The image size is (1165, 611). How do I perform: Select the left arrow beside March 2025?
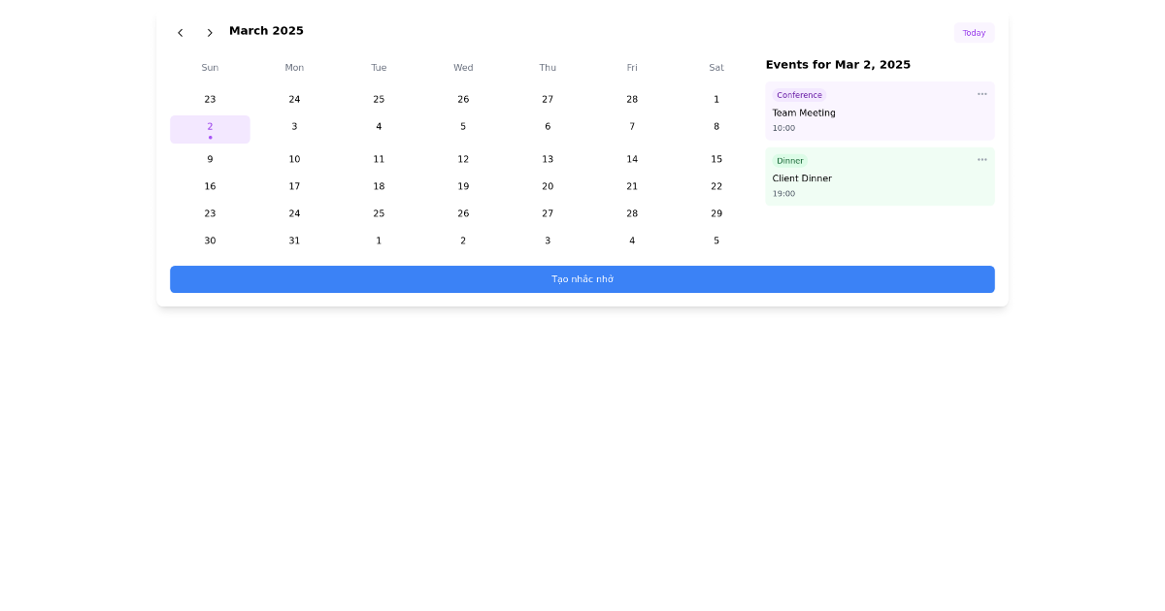point(181,32)
